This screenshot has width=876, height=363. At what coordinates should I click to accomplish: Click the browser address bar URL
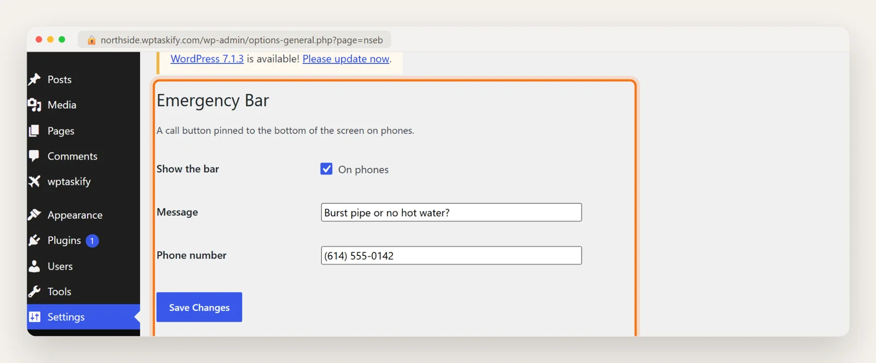241,40
